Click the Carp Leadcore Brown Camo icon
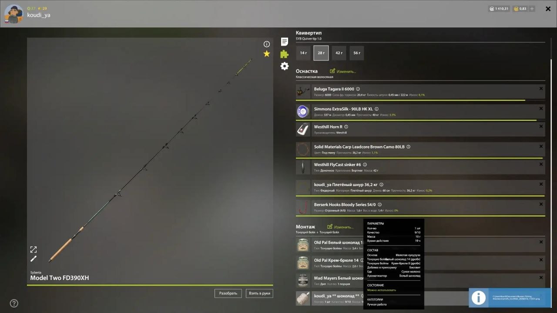The width and height of the screenshot is (557, 313). (x=303, y=150)
